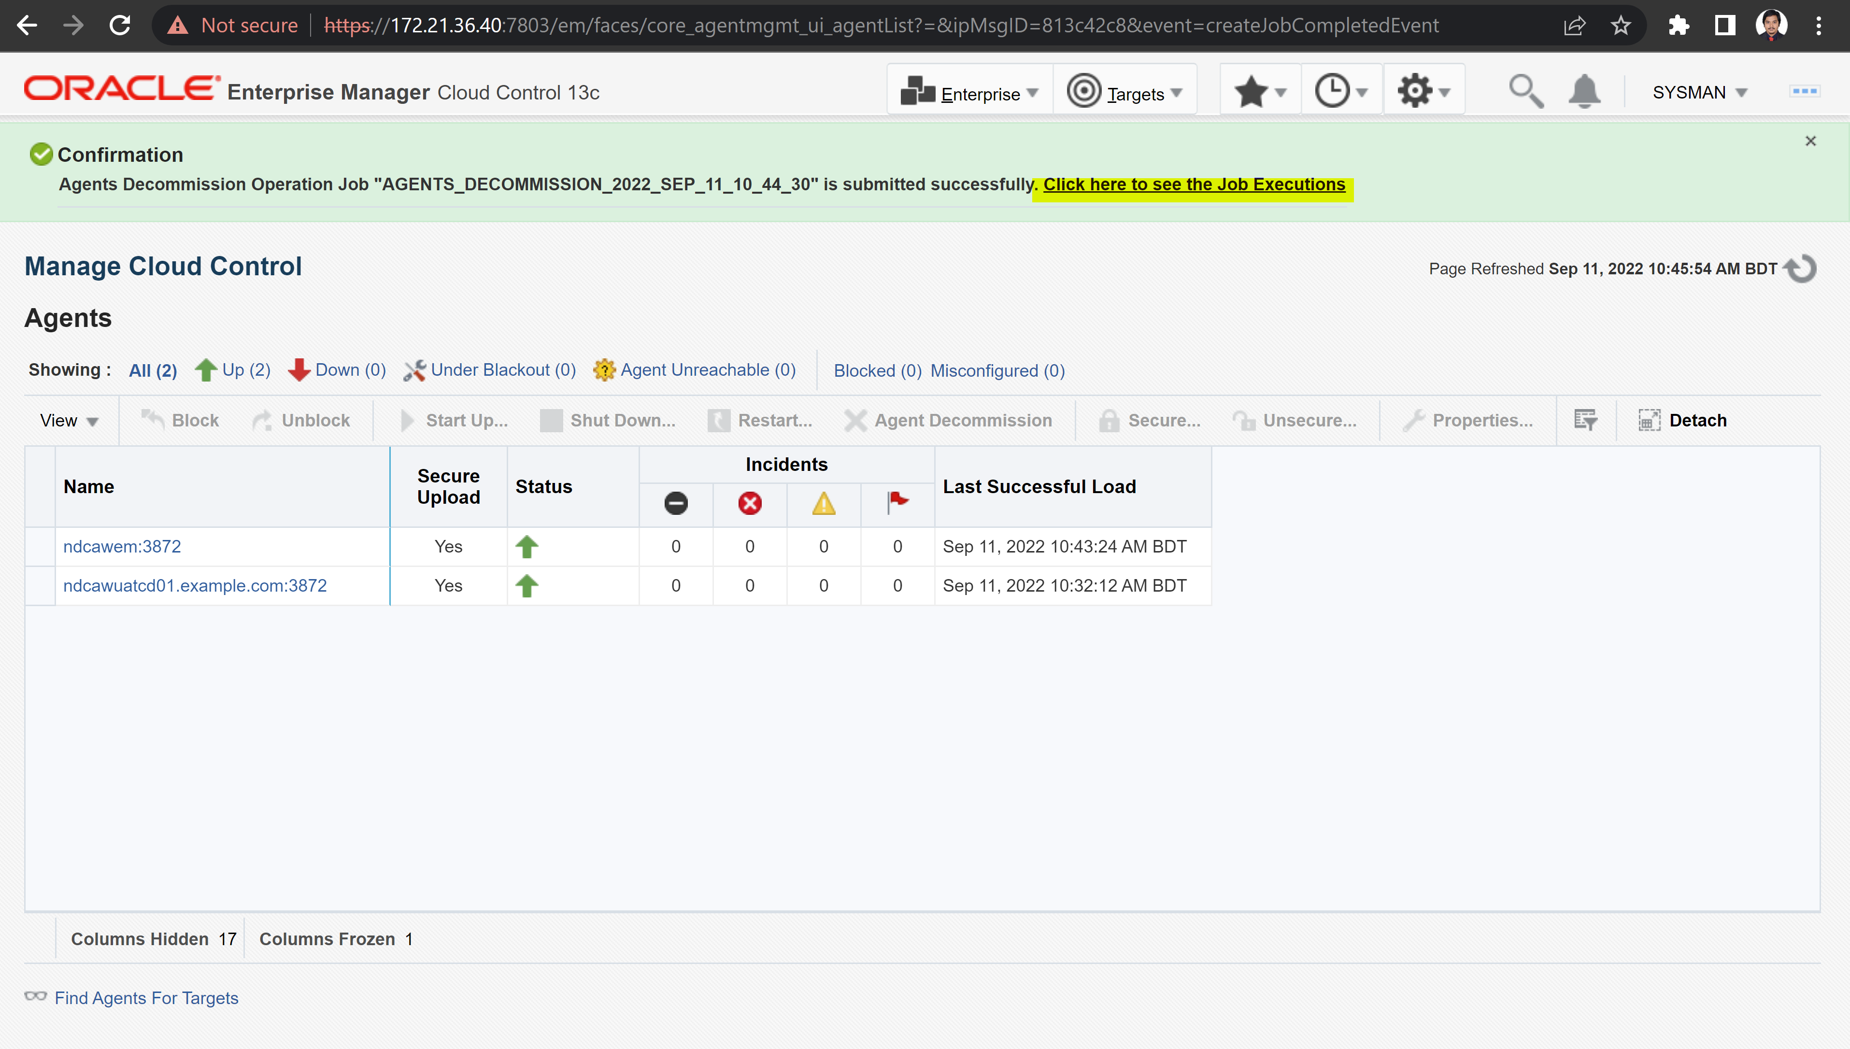
Task: Refresh the page data via circular arrow
Action: click(x=1801, y=269)
